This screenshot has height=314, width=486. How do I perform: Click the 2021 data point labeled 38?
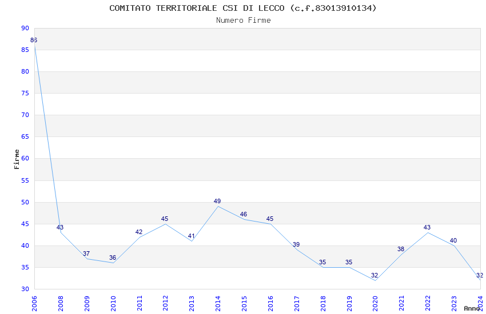[x=401, y=249]
